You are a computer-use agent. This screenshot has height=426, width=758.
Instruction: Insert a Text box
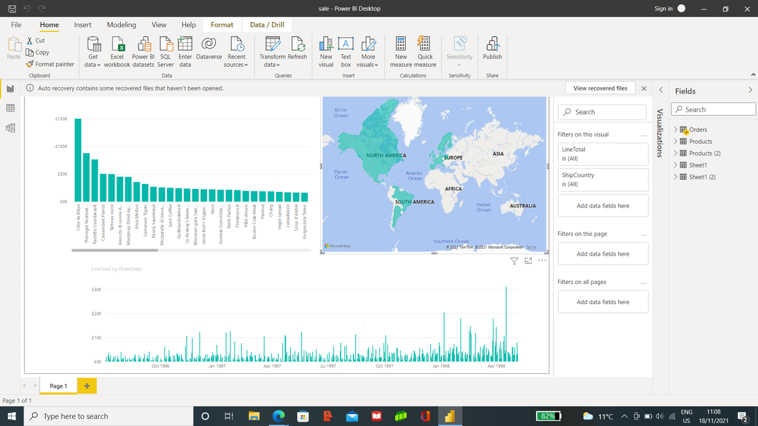pos(346,52)
